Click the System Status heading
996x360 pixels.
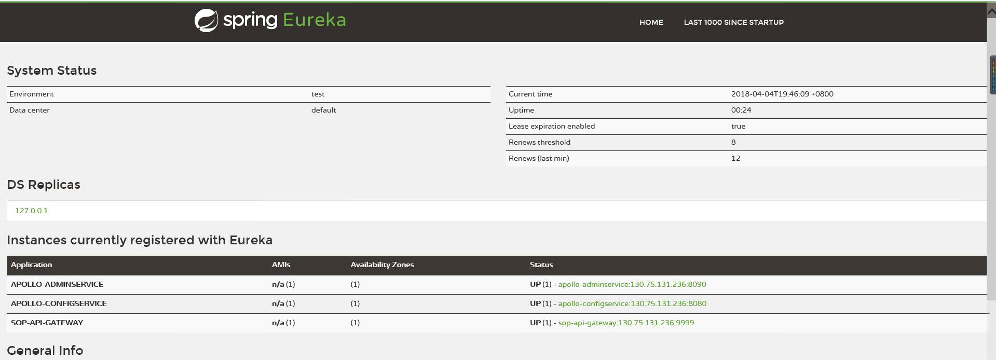pyautogui.click(x=51, y=71)
